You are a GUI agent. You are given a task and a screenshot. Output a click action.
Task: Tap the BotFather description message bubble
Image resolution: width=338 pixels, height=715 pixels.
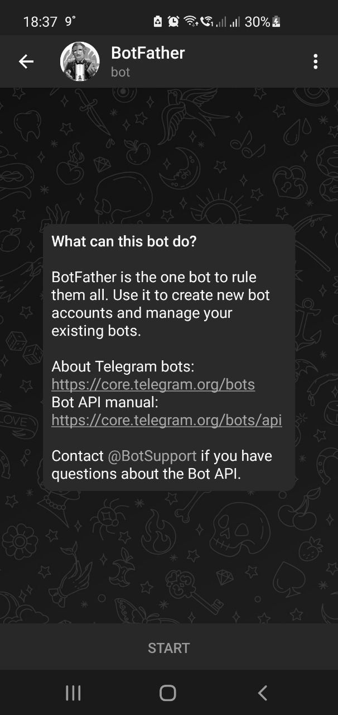169,357
